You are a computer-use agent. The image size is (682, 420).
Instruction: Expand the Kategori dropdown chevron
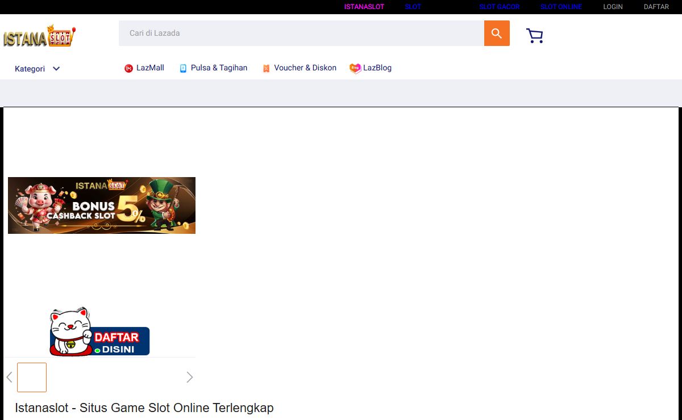pos(56,69)
